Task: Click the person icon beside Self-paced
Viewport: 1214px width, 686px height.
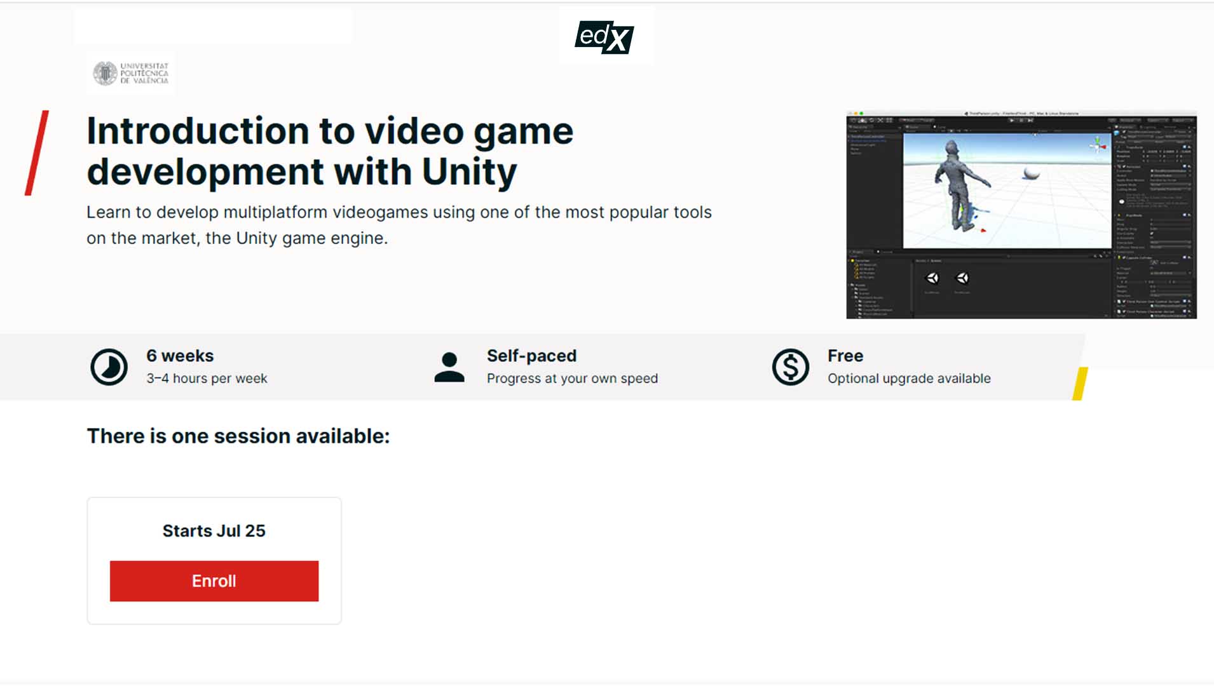Action: 449,367
